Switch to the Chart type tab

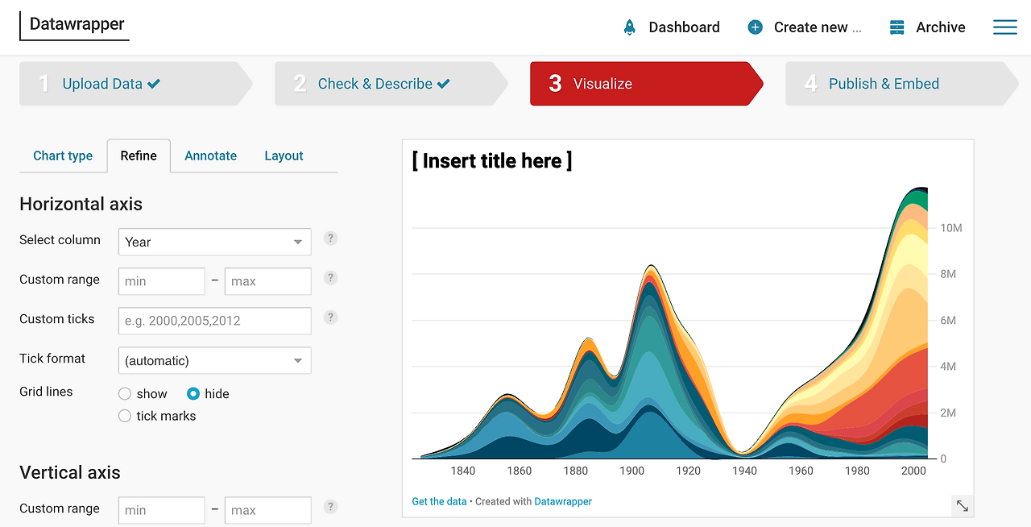coord(63,156)
